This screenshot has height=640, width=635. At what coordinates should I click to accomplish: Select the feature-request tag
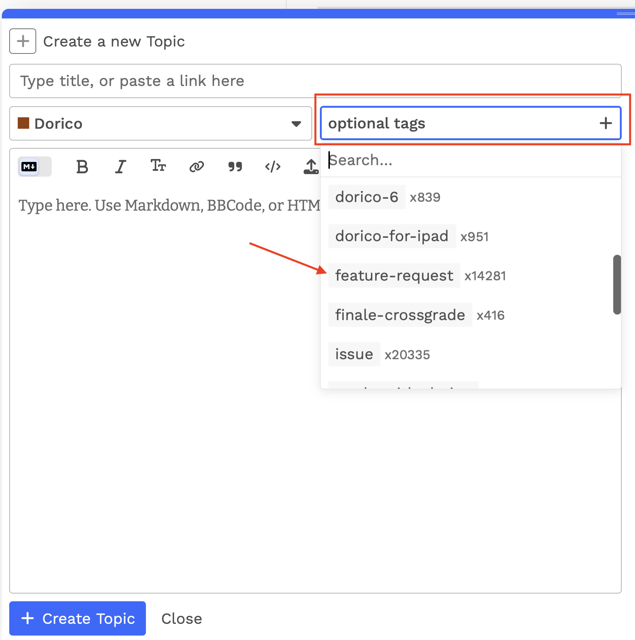[394, 276]
